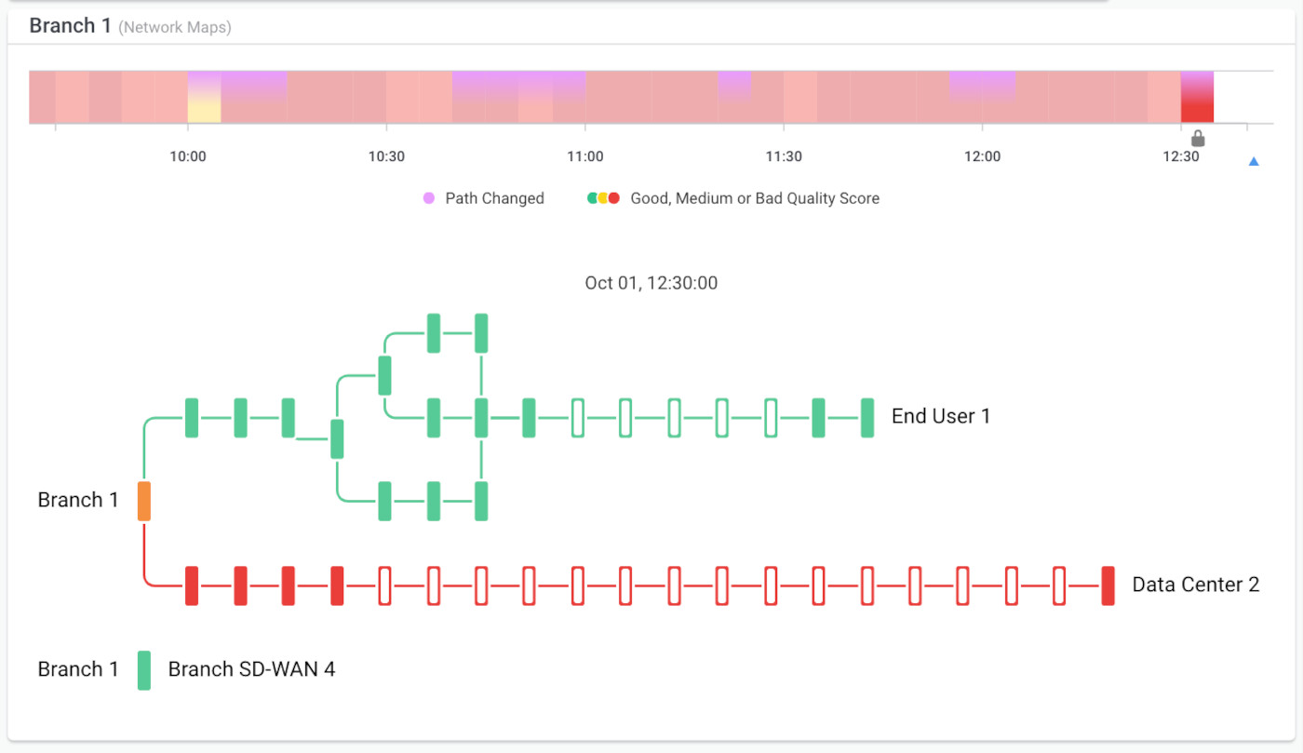The width and height of the screenshot is (1303, 753).
Task: Click the End User 1 label
Action: pyautogui.click(x=940, y=416)
